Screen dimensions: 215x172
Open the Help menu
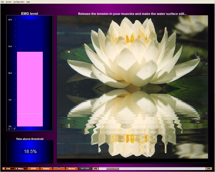pyautogui.click(x=28, y=2)
